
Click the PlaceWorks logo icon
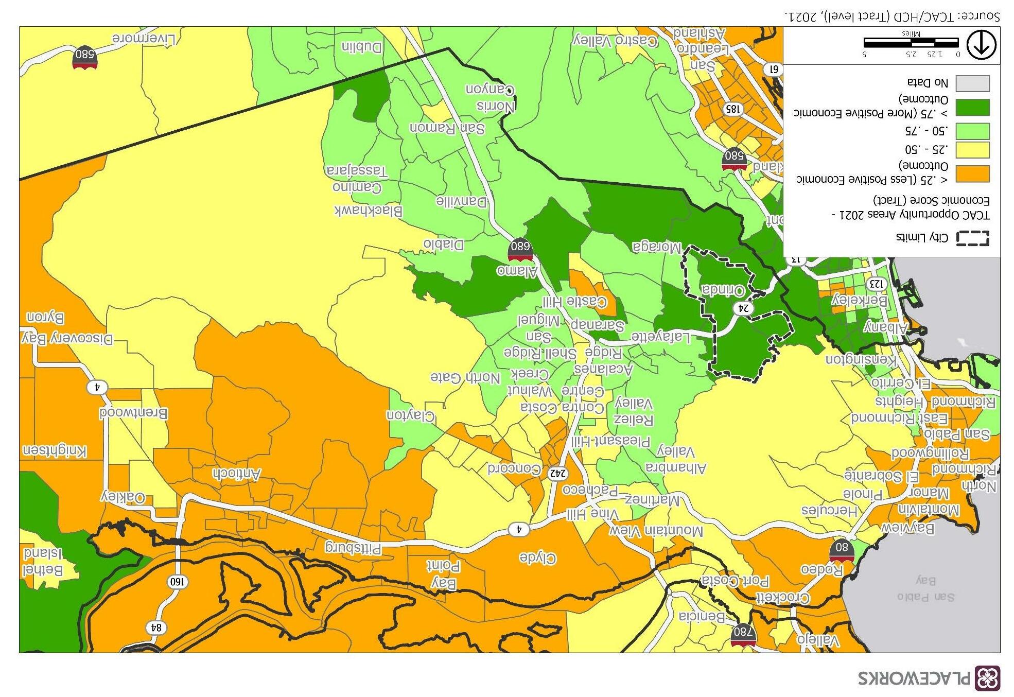click(x=988, y=677)
